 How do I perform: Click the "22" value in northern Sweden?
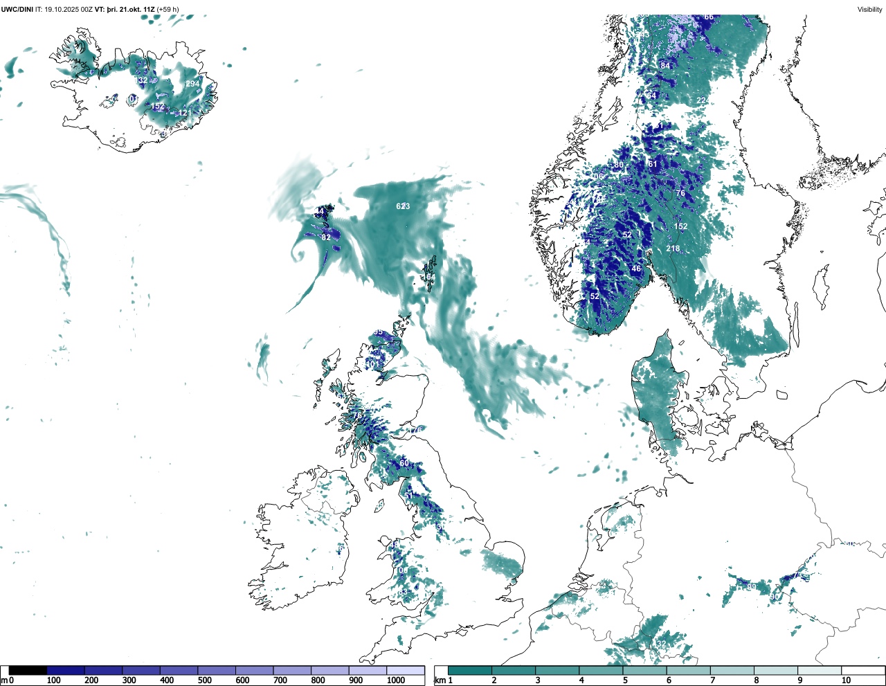coord(701,100)
